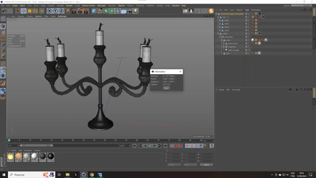Screen dimensions: 316x178
Task: Add a Cube primitive object
Action: tap(94, 11)
